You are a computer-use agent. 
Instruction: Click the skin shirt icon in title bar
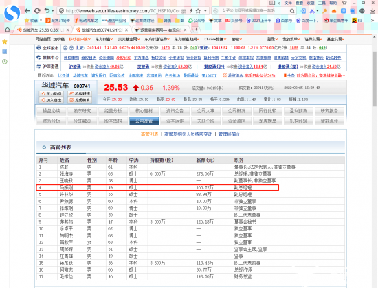[344, 3]
